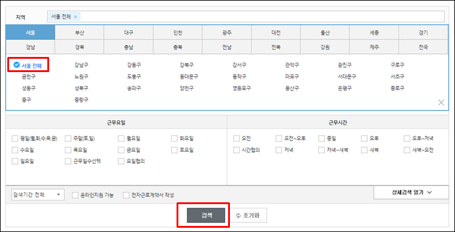The image size is (455, 232).
Task: Switch to the 제주 region tab
Action: [x=374, y=47]
